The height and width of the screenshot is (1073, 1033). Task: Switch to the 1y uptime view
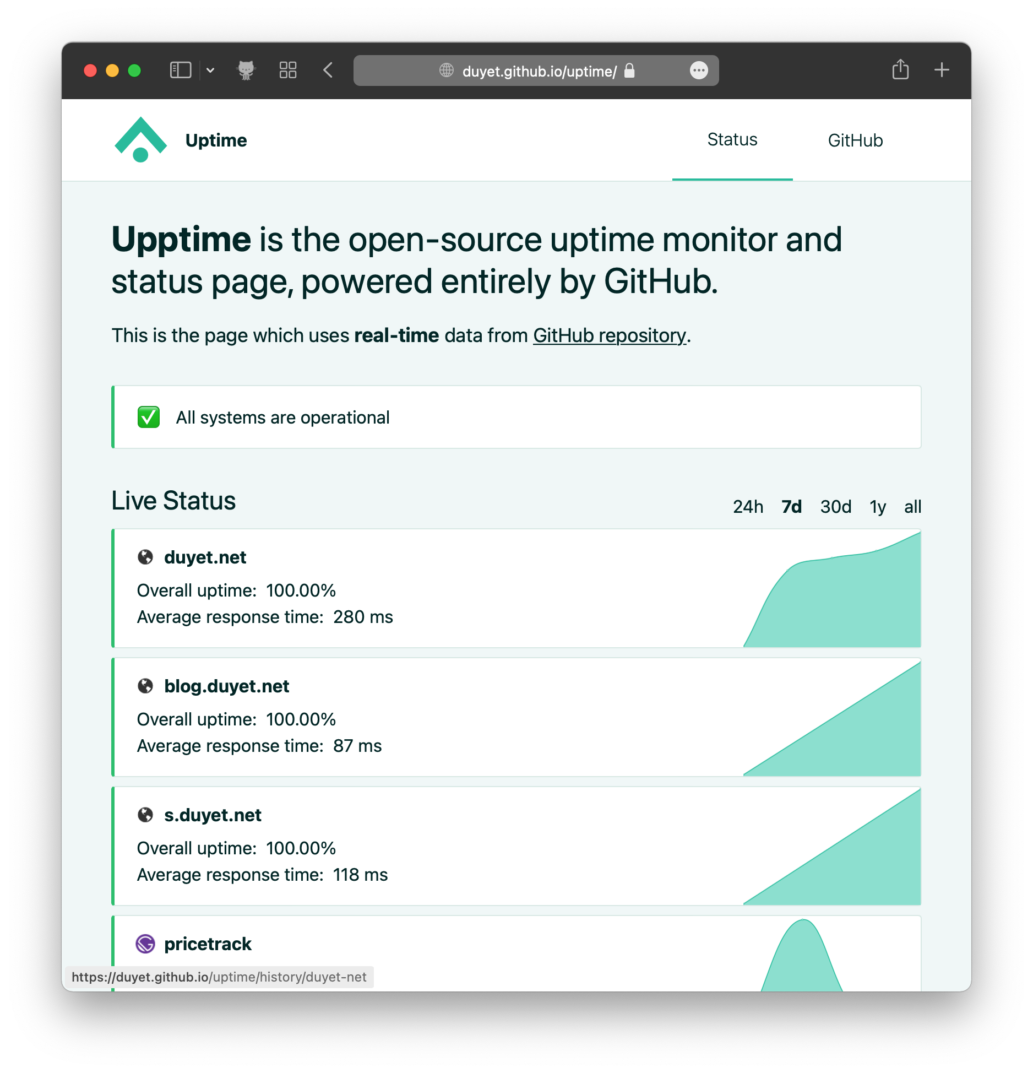point(878,506)
